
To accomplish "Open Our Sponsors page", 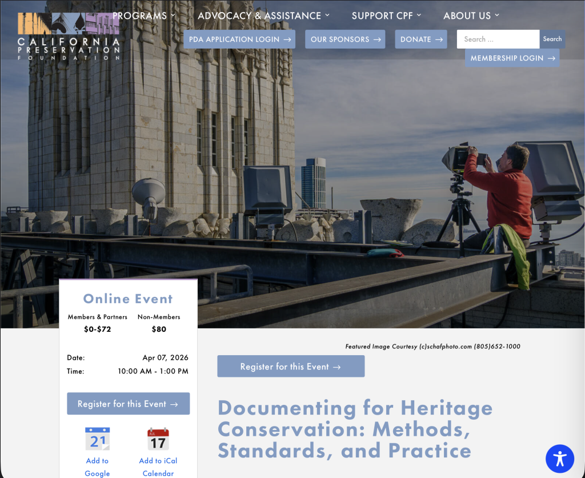I will click(x=345, y=39).
